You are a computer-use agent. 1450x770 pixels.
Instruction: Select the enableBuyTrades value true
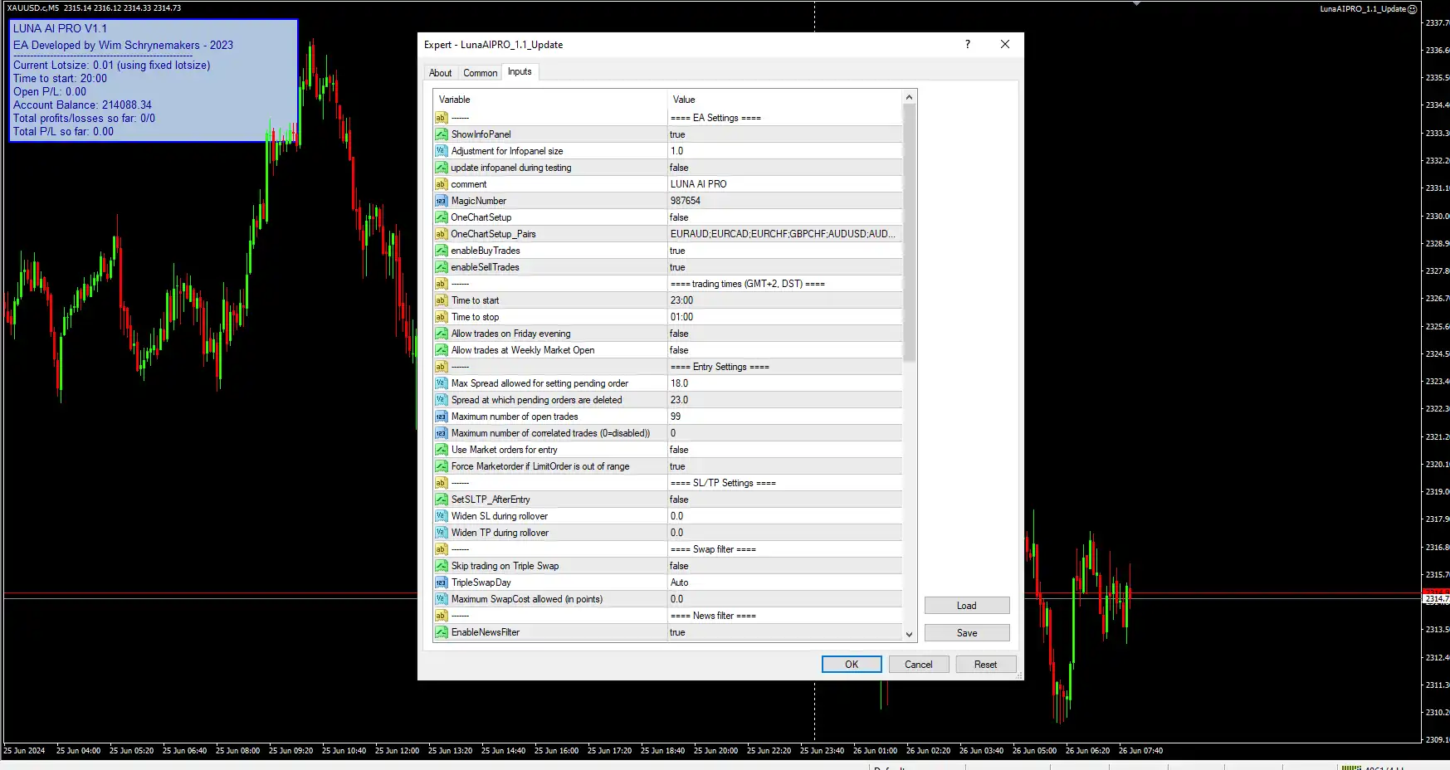click(x=784, y=251)
